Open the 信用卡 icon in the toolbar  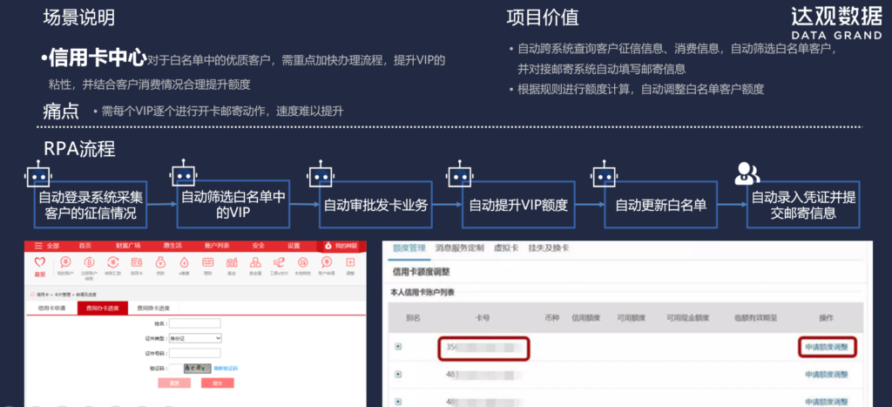click(134, 263)
